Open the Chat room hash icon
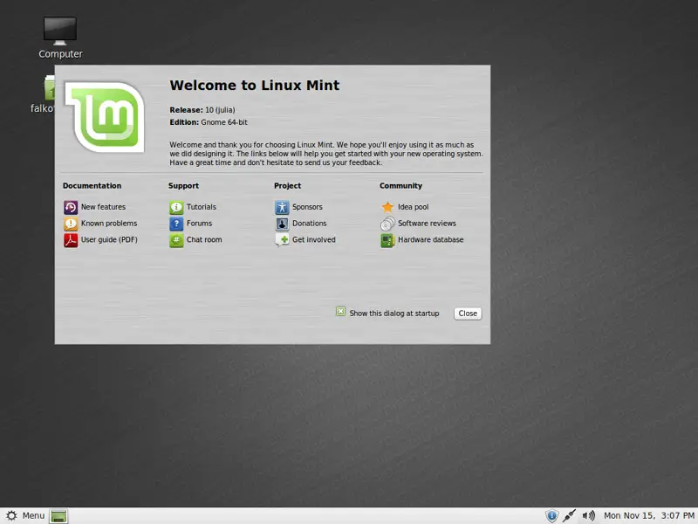Image resolution: width=698 pixels, height=524 pixels. pos(176,240)
